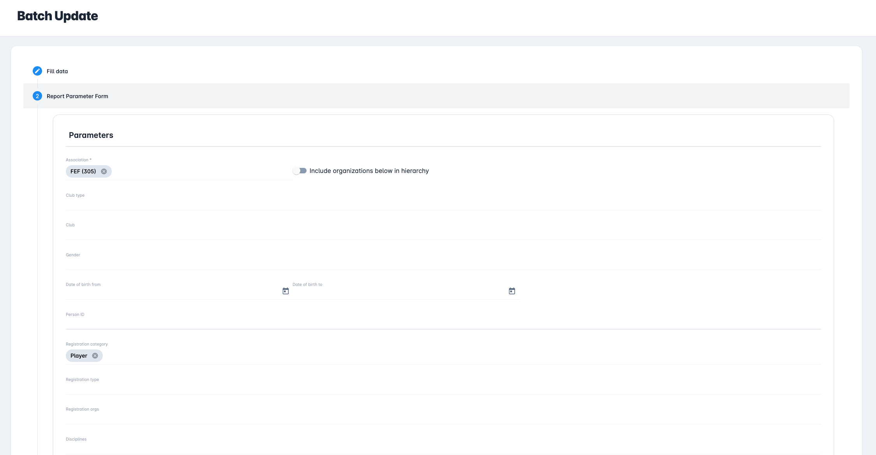Click the FEF (305) chip label
This screenshot has width=876, height=455.
tap(83, 171)
